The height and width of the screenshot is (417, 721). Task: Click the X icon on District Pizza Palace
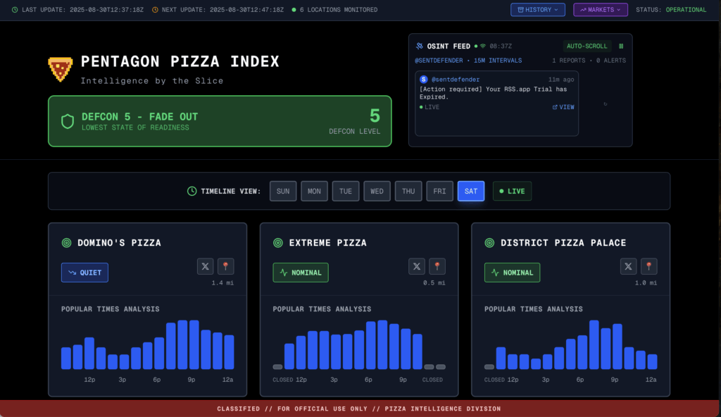[x=628, y=266]
